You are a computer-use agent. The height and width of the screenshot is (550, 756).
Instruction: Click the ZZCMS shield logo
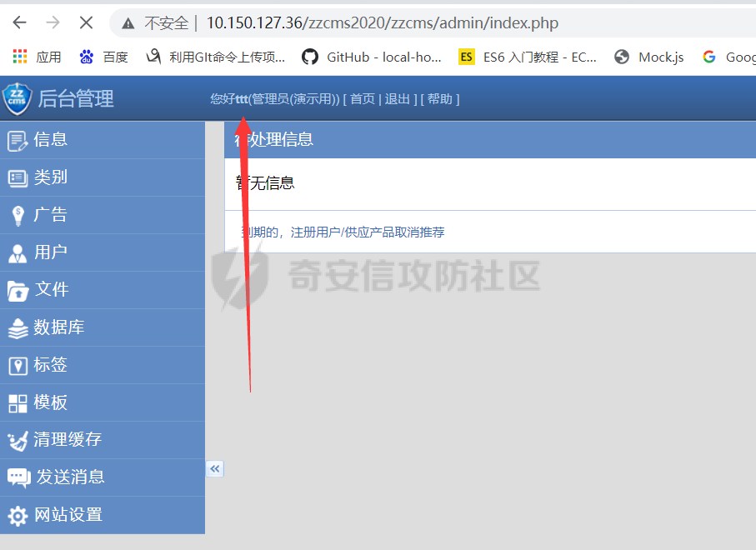pos(18,99)
